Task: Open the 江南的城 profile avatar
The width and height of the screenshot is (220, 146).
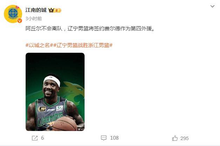Action: coord(13,14)
